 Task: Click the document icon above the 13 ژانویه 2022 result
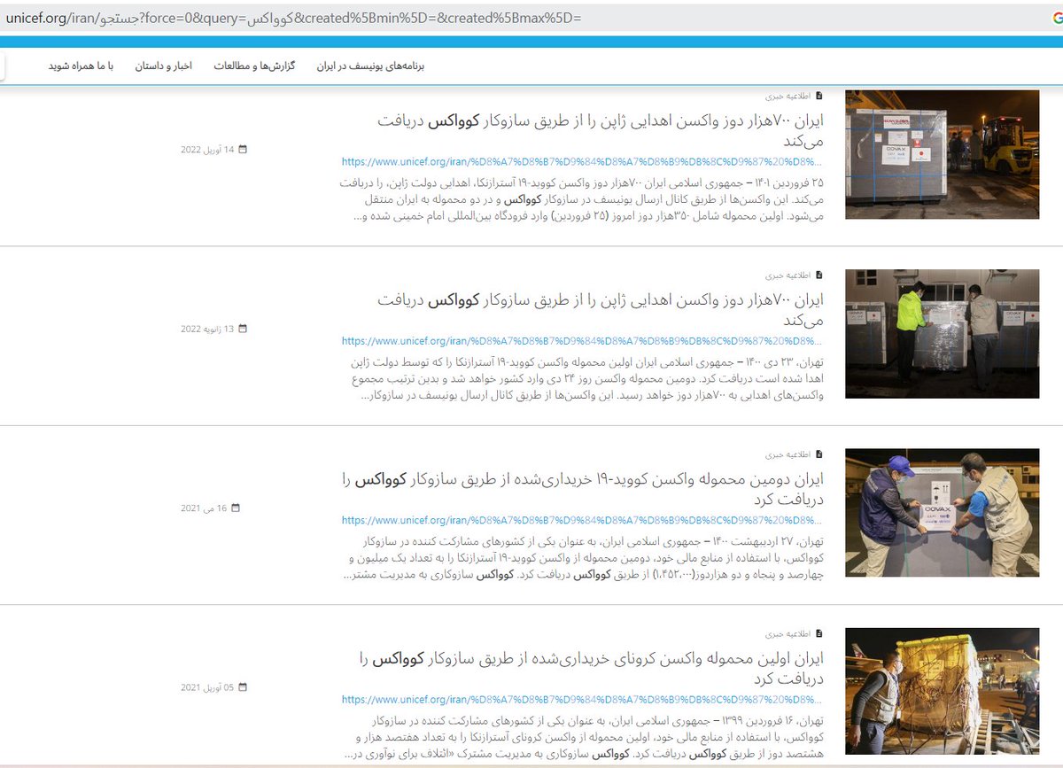point(819,275)
